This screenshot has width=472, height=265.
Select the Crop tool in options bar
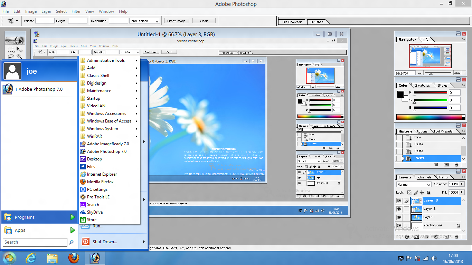click(x=11, y=21)
